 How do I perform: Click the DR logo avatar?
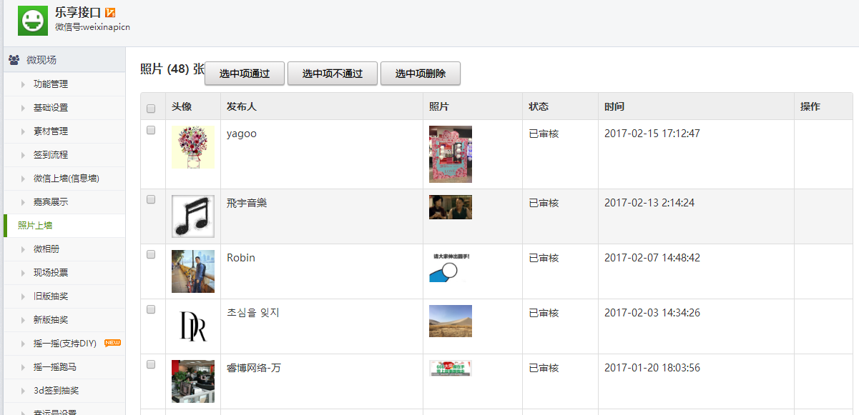193,326
